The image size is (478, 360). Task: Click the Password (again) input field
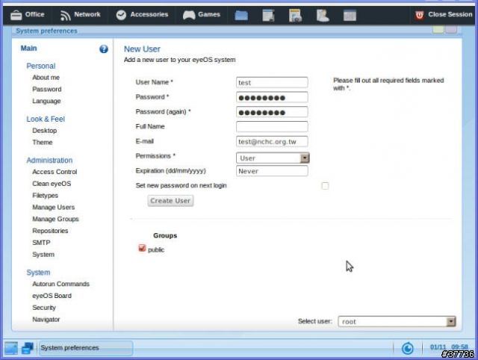pyautogui.click(x=272, y=112)
